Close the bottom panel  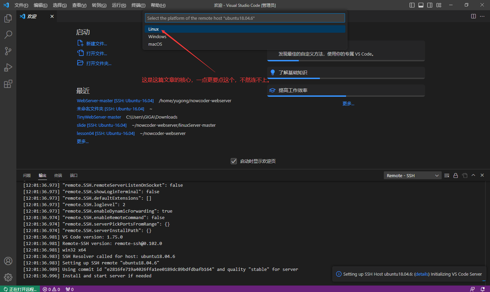(x=482, y=175)
